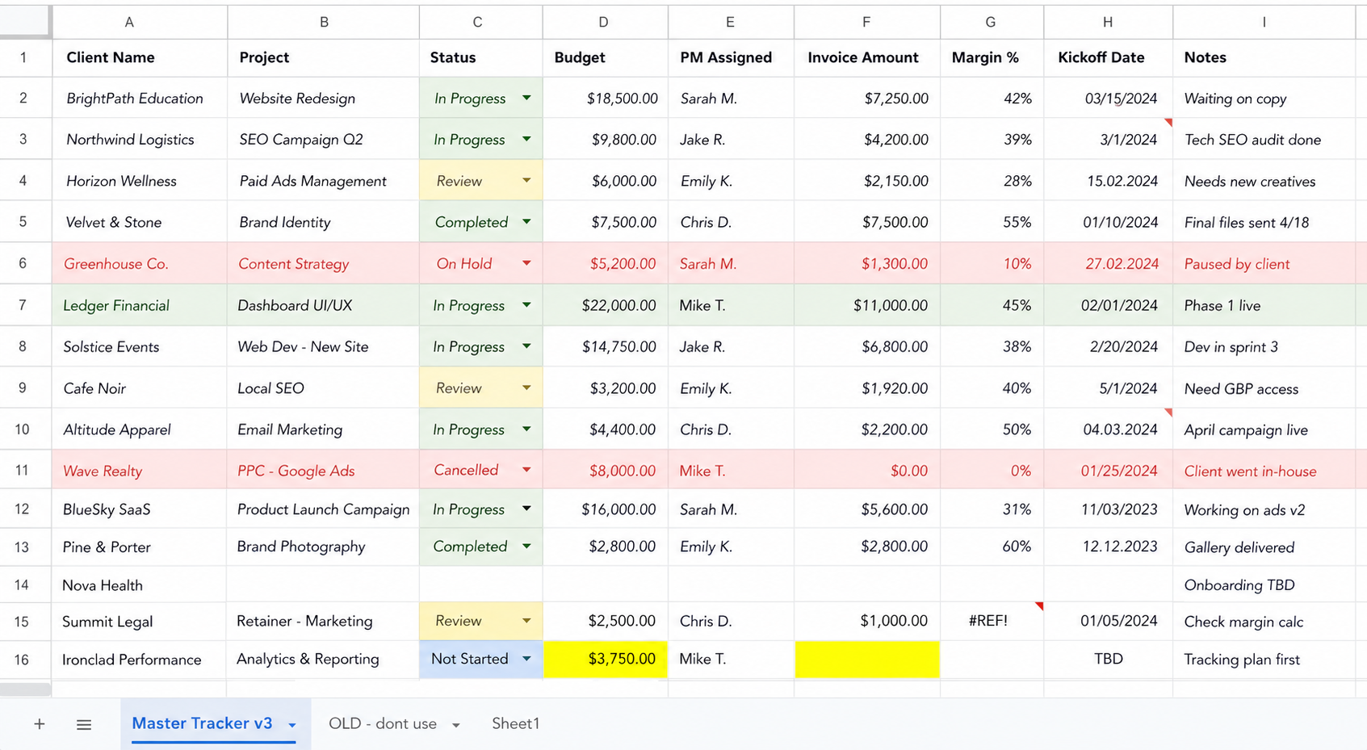Image resolution: width=1367 pixels, height=750 pixels.
Task: Select column A header
Action: pos(129,23)
